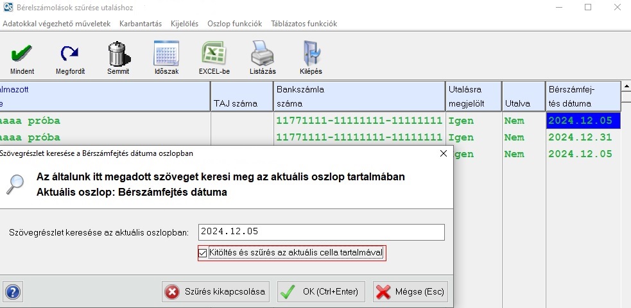Viewport: 631px width, 308px height.
Task: Export the table with EXCEL-be icon
Action: (214, 54)
